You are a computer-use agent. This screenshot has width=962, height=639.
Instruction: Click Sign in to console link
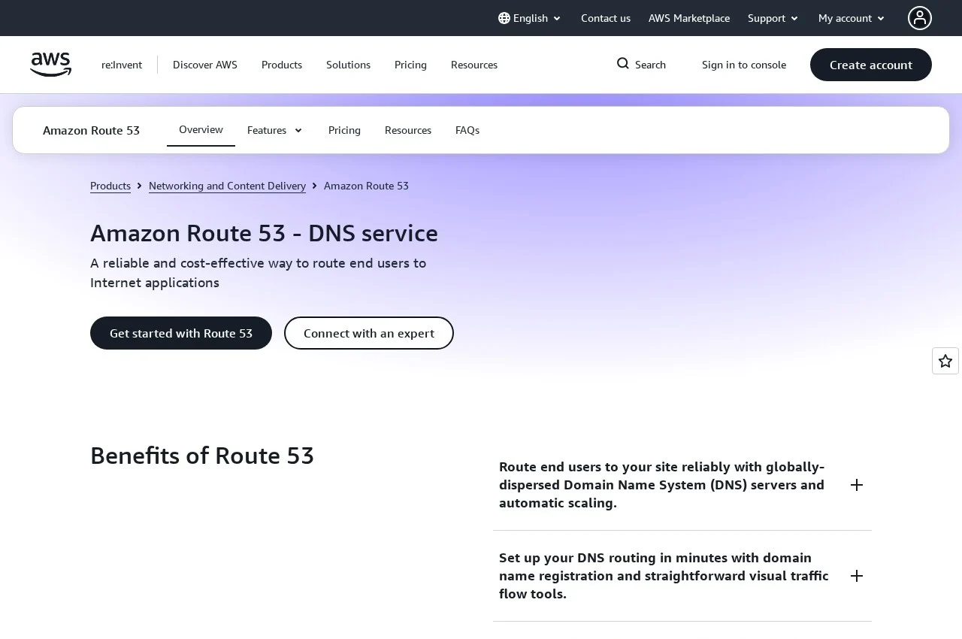(744, 65)
